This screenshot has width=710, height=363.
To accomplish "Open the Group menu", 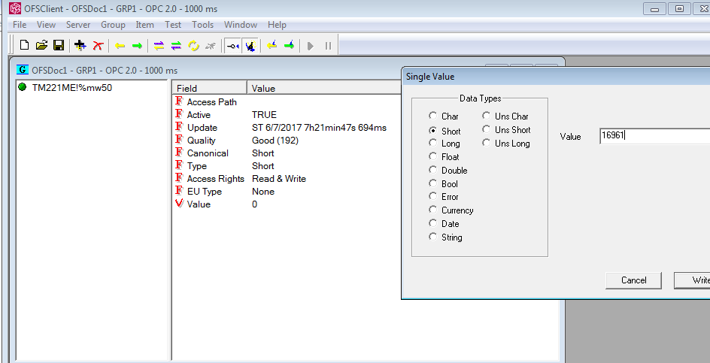I will click(x=113, y=25).
